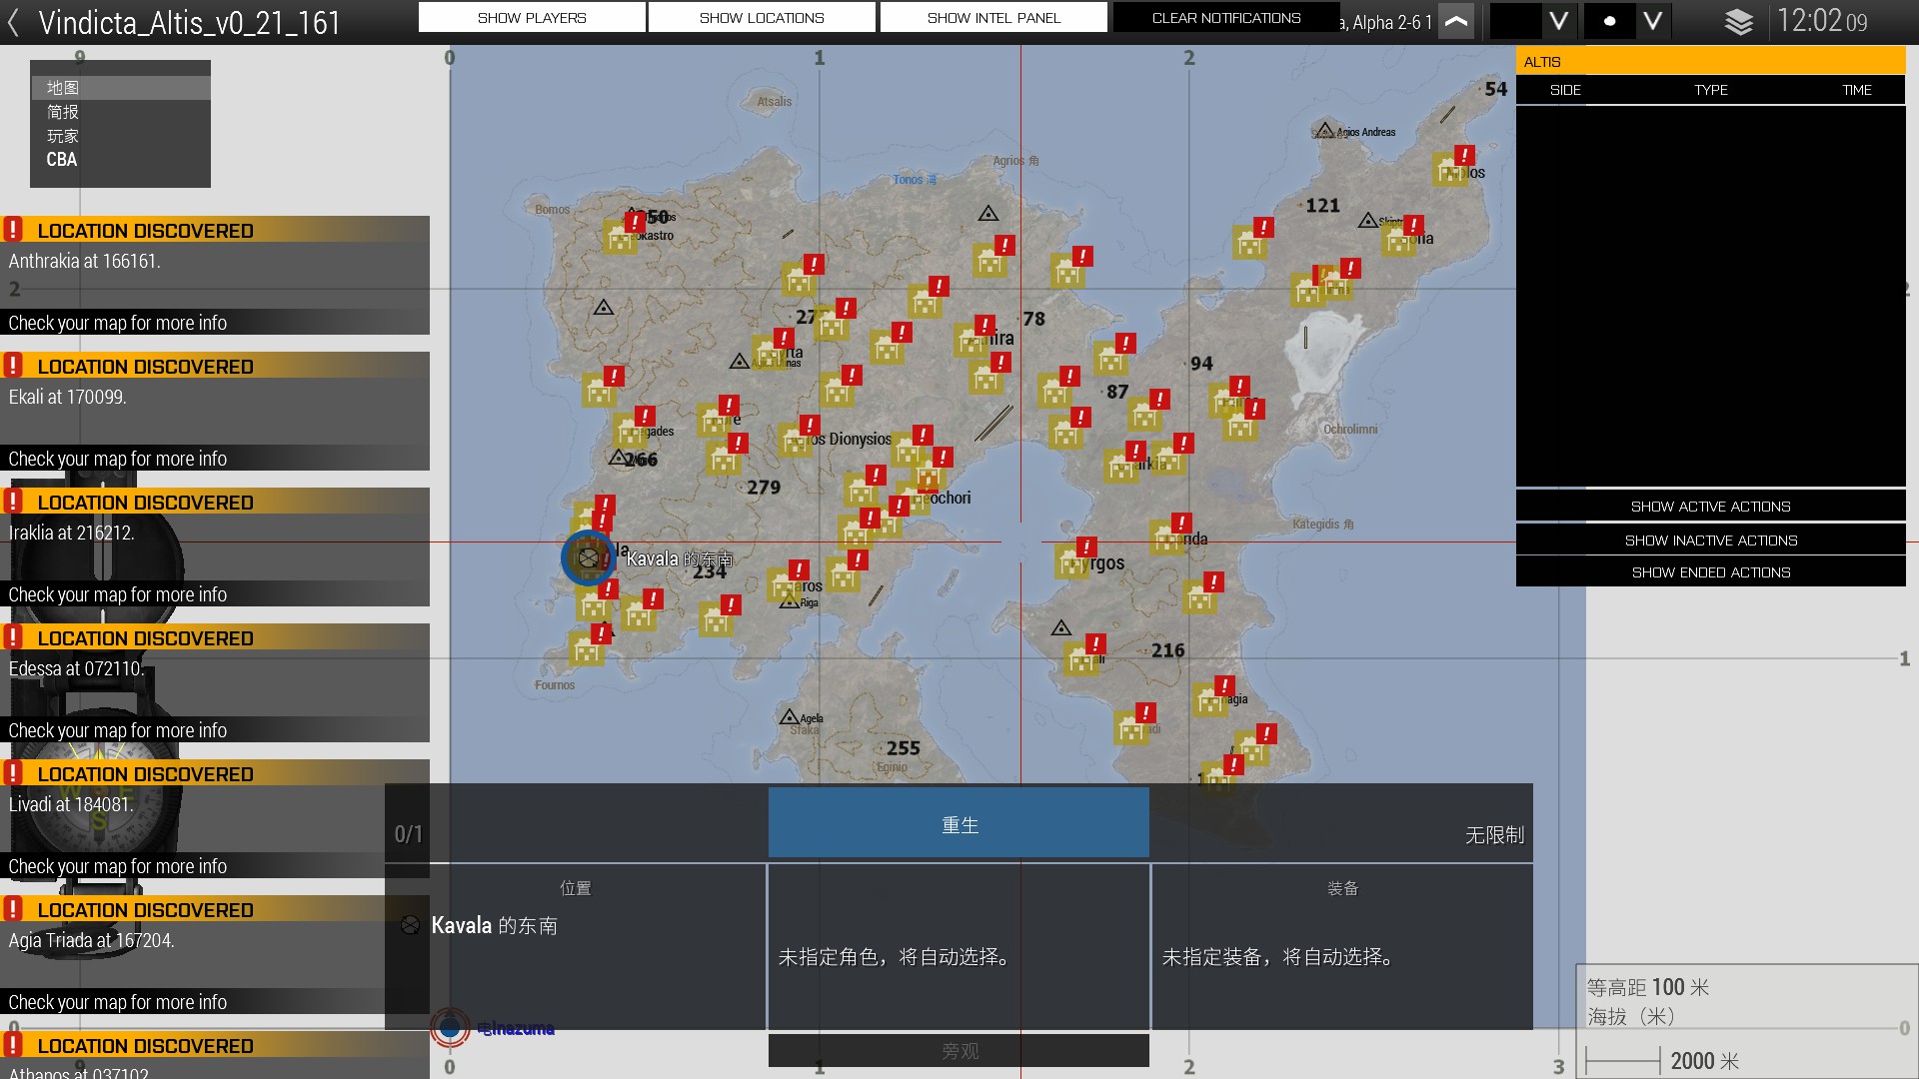Screen dimensions: 1919x1079
Task: Click the hill triangle icon at Riga
Action: pyautogui.click(x=790, y=601)
